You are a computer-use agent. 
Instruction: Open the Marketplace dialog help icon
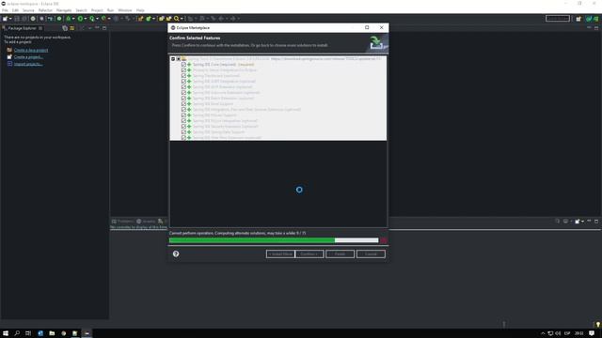coord(176,253)
